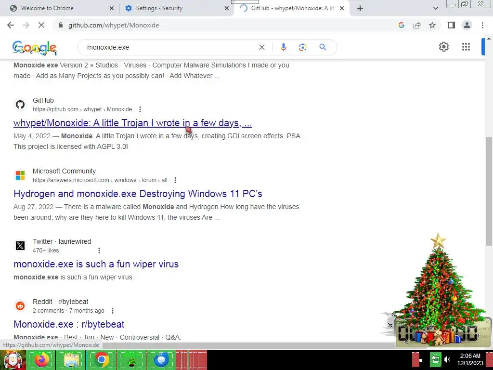Click the forward navigation arrow
The height and width of the screenshot is (370, 493).
click(26, 25)
